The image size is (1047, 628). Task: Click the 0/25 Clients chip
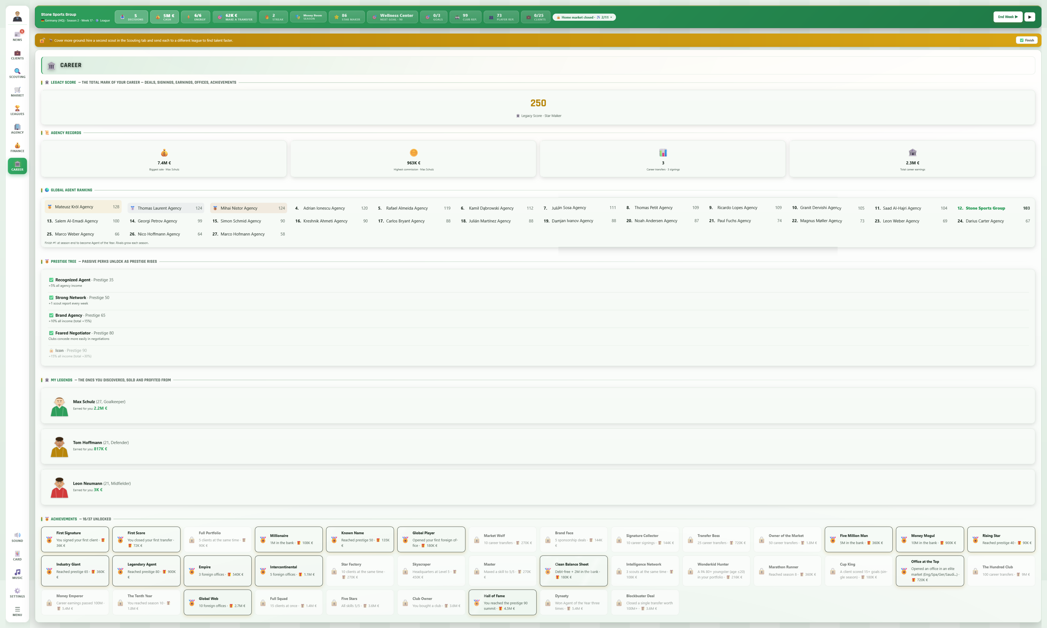click(535, 17)
